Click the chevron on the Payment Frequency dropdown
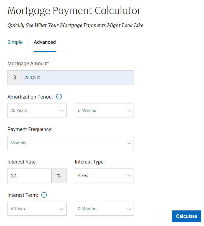Image resolution: width=204 pixels, height=226 pixels. click(129, 143)
